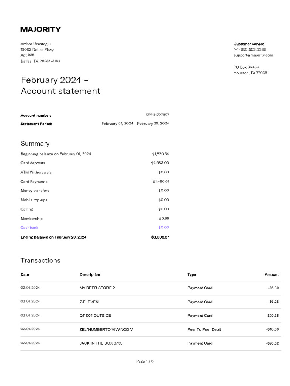Image resolution: width=290 pixels, height=386 pixels.
Task: Click the 7-ELEVEN transaction description
Action: click(89, 302)
